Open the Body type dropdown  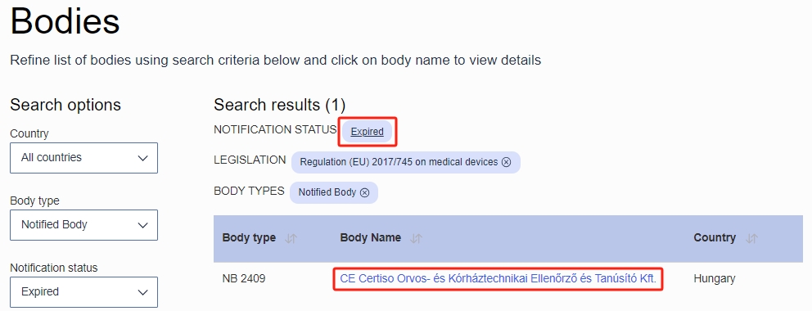tap(83, 225)
